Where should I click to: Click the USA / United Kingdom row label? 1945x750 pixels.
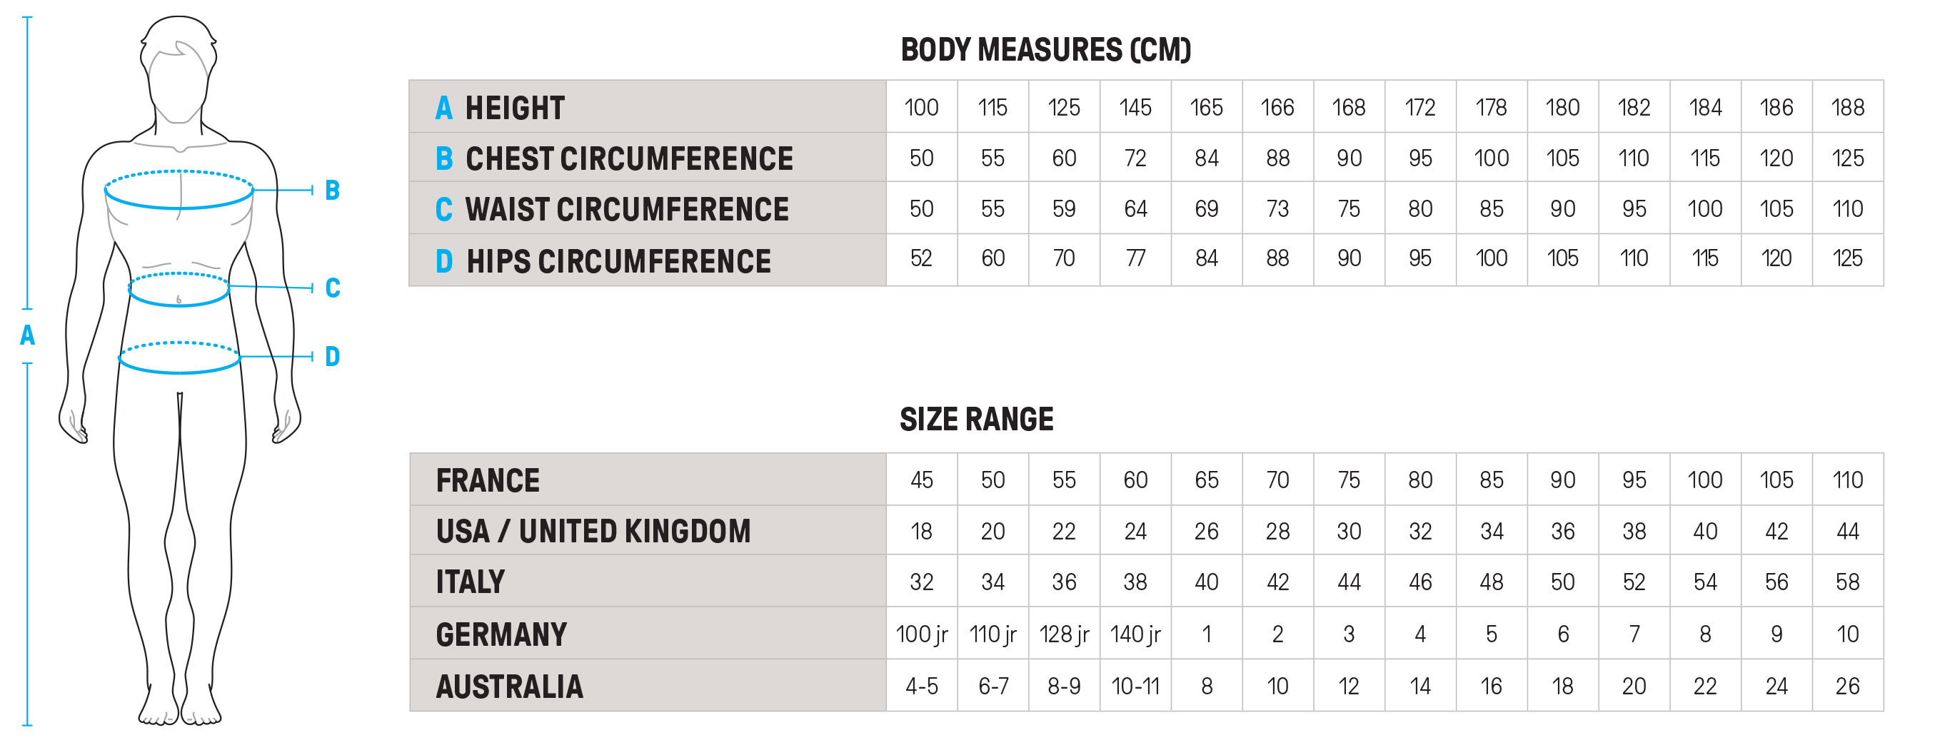pos(593,531)
